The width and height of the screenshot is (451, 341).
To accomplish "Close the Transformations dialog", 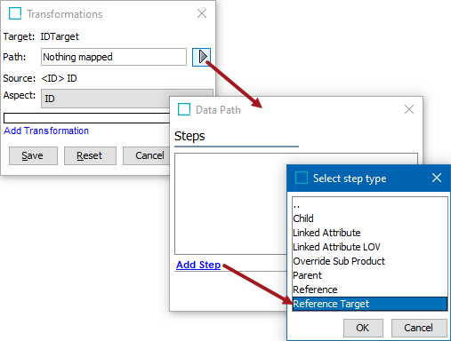I will coord(202,13).
